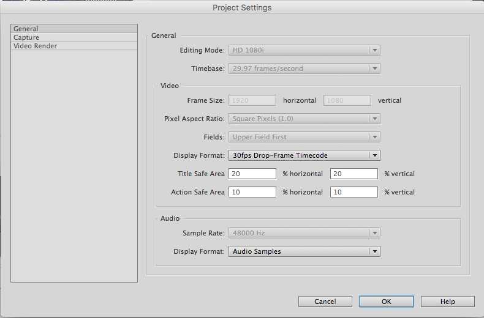Image resolution: width=484 pixels, height=318 pixels.
Task: Click the Pixel Aspect Ratio label
Action: [194, 119]
